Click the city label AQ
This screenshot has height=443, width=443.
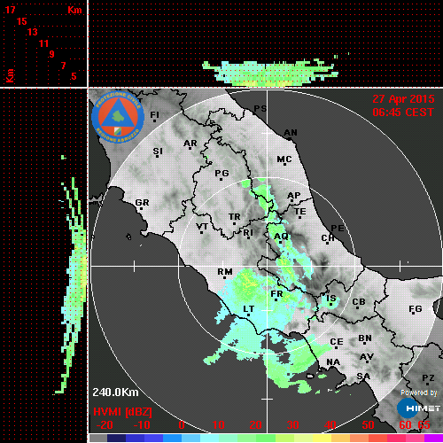click(x=281, y=237)
